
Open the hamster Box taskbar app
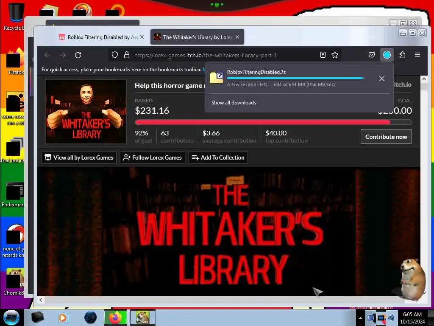point(143,318)
